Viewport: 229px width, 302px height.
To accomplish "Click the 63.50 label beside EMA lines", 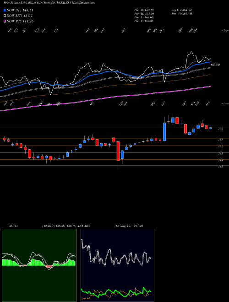I will pos(215,65).
